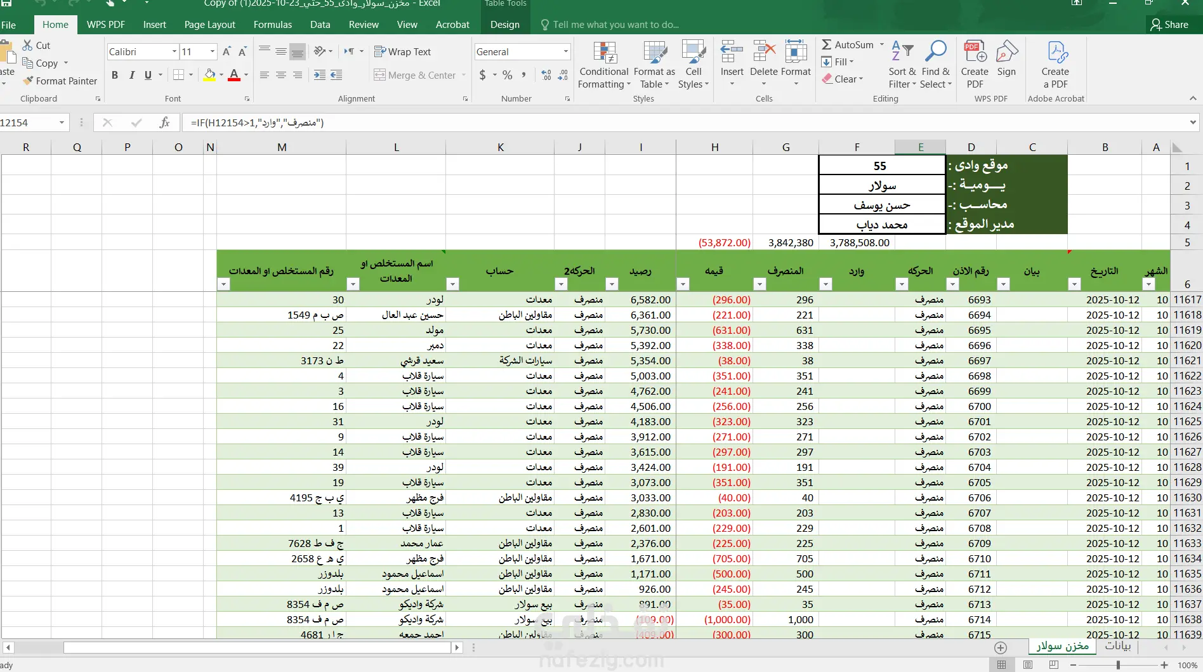
Task: Switch to the Formulas ribbon tab
Action: [x=272, y=25]
